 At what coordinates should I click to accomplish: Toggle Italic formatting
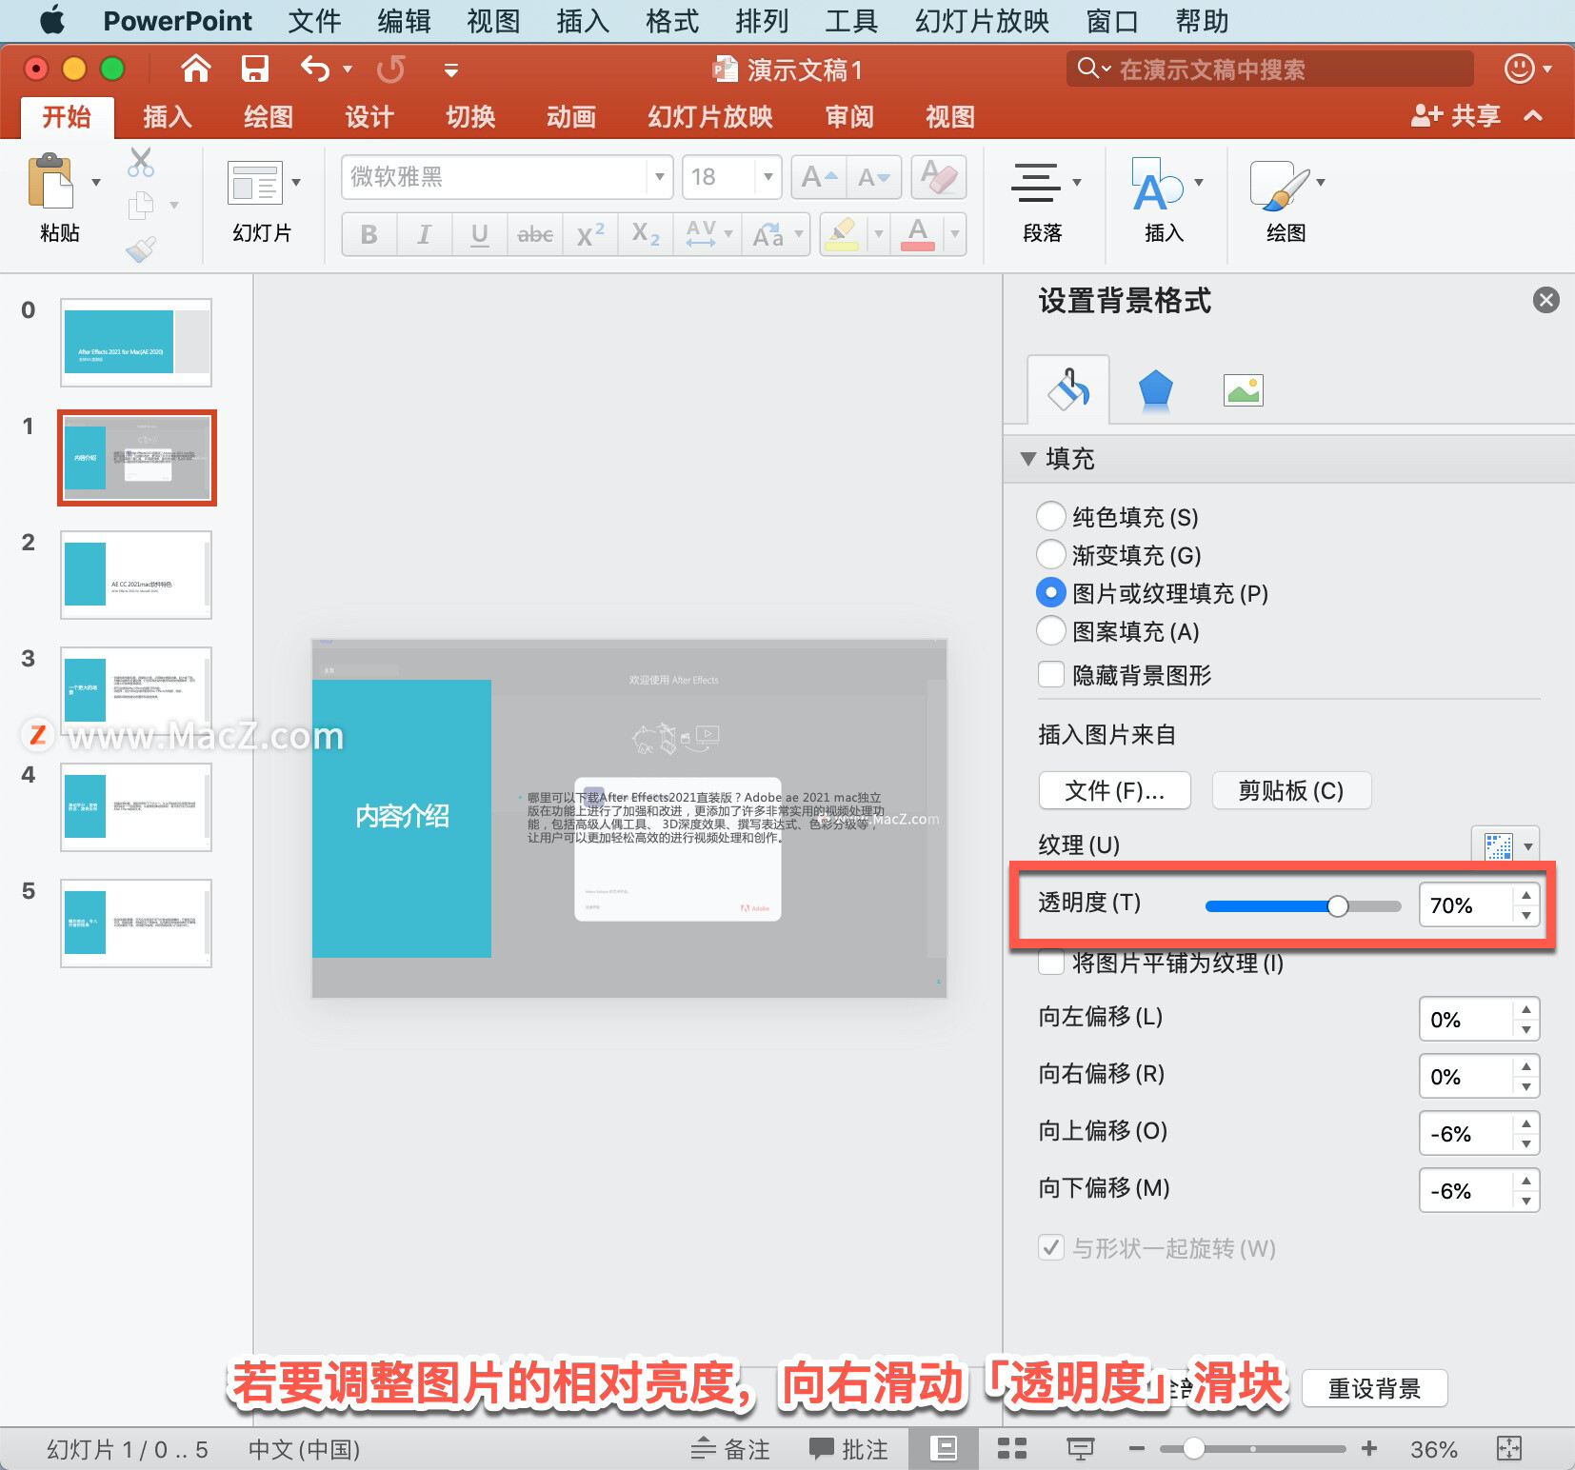coord(424,234)
